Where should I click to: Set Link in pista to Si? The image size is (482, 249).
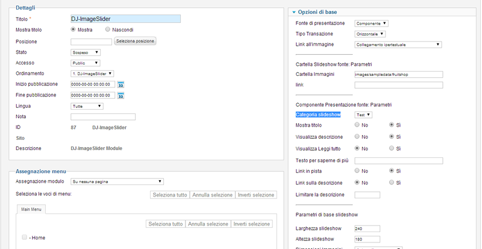391,170
